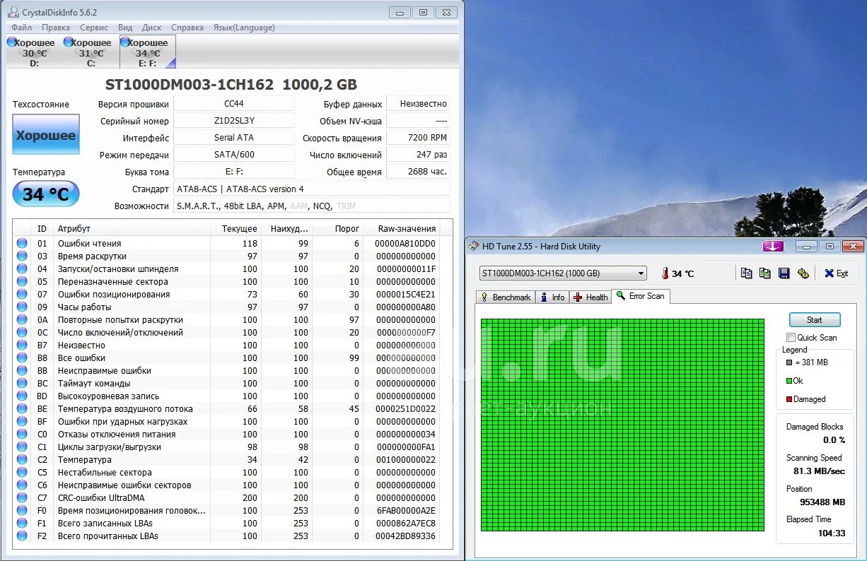
Task: Click the blue status orb for disk C:
Action: click(68, 42)
